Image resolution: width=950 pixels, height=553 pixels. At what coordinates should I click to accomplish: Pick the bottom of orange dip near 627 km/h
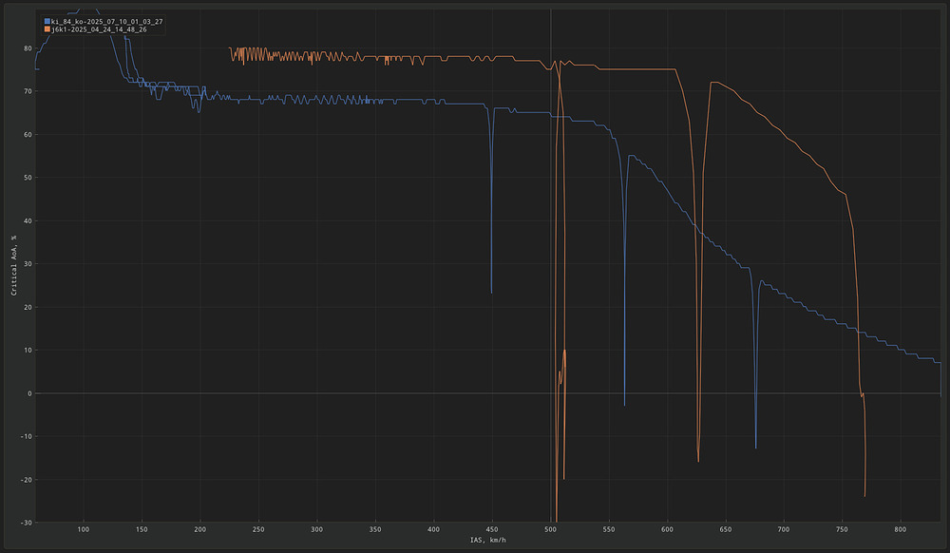point(698,462)
